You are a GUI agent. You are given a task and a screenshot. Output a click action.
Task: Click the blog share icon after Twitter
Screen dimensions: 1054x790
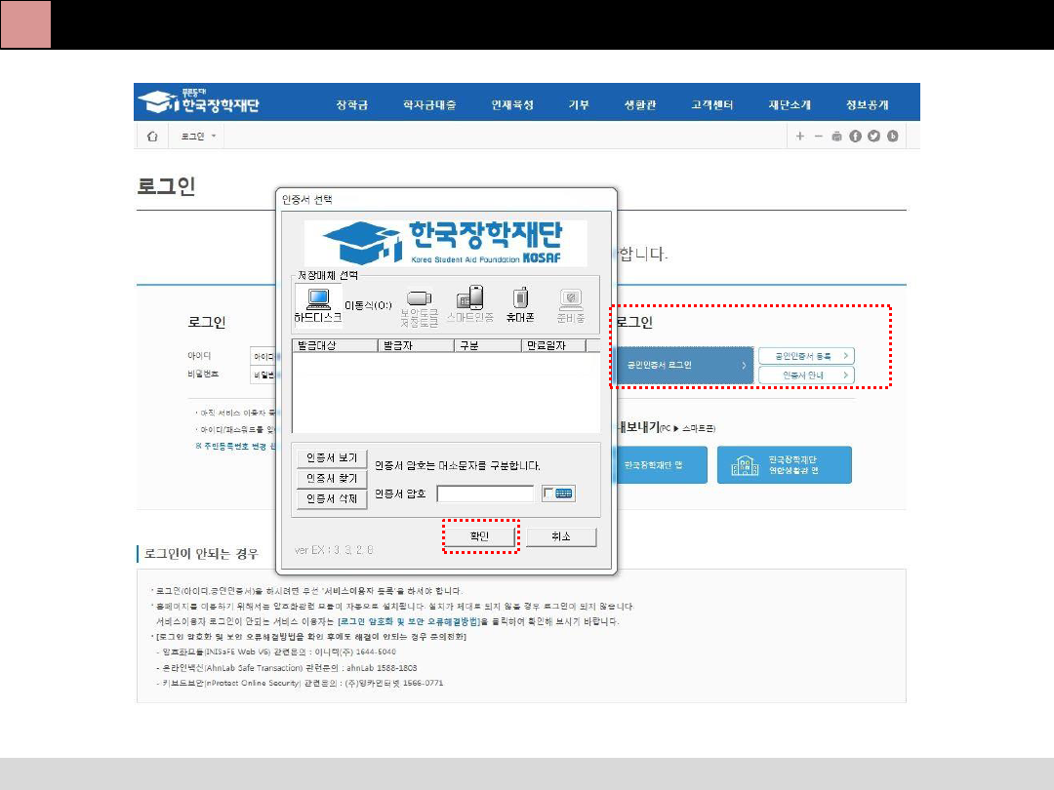pyautogui.click(x=893, y=137)
